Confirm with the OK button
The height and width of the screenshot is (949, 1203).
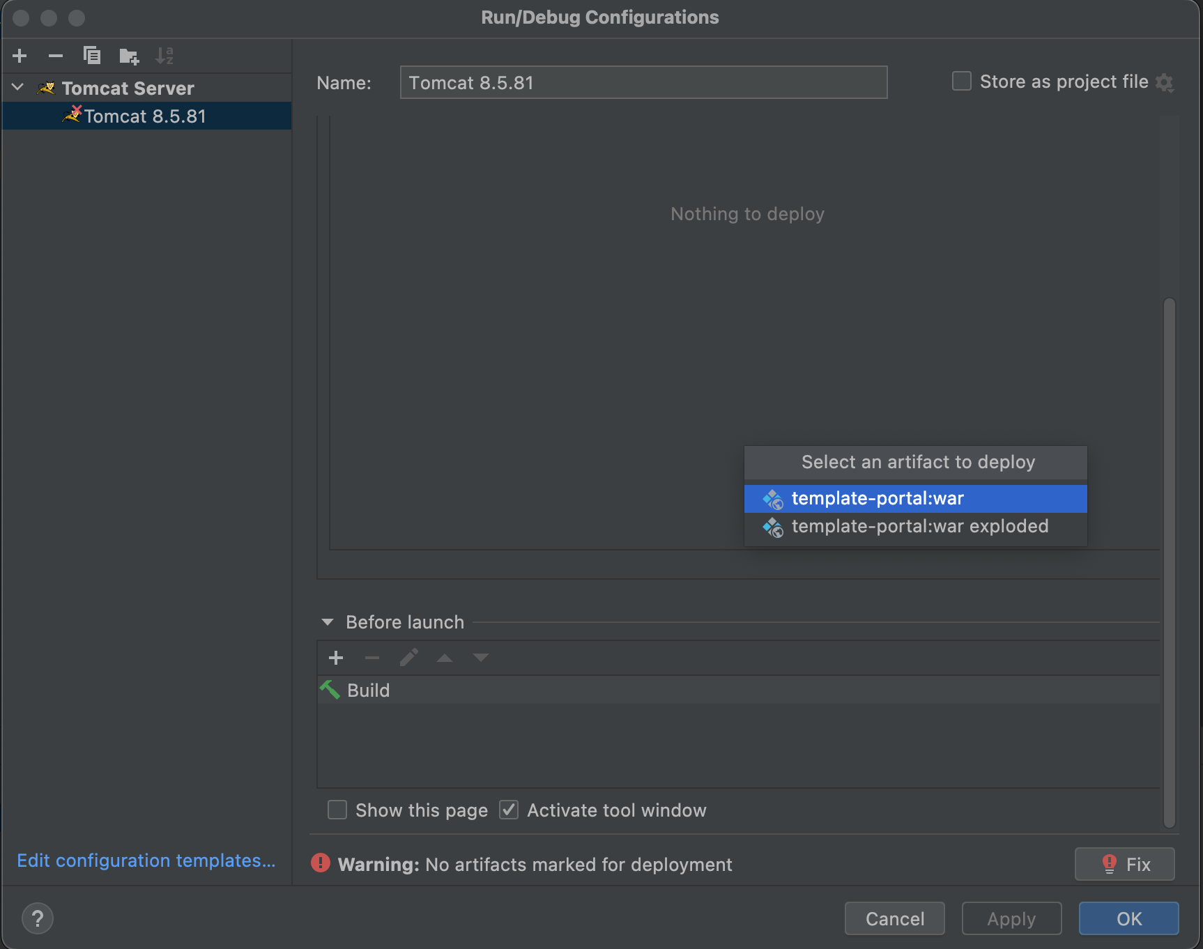pos(1129,918)
